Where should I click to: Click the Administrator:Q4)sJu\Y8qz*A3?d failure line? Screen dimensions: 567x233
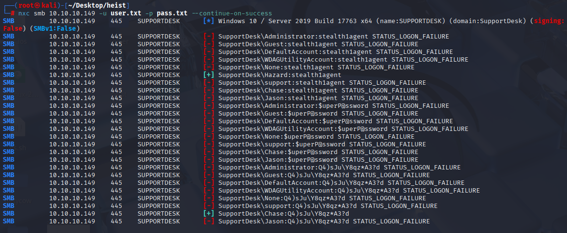point(339,168)
